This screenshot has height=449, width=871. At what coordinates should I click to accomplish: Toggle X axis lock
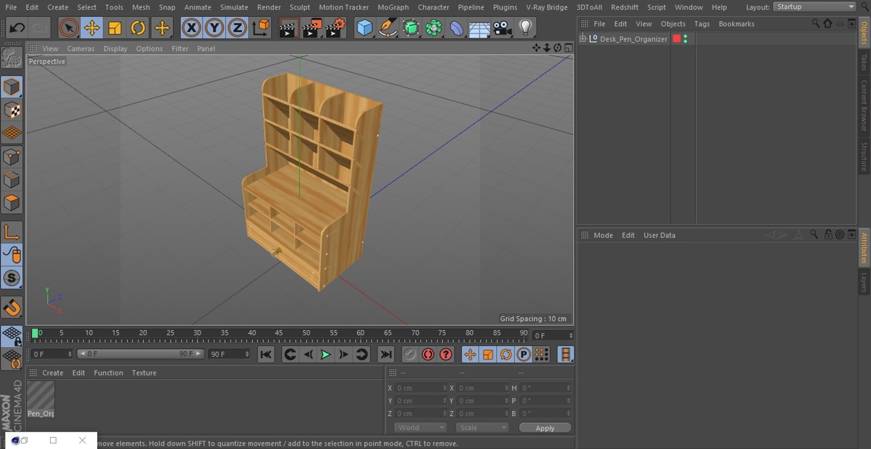coord(191,28)
